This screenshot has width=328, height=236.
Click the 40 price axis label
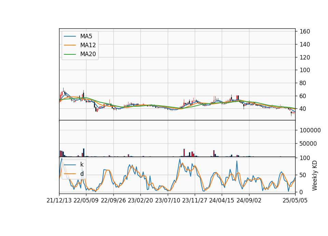[x=303, y=109]
